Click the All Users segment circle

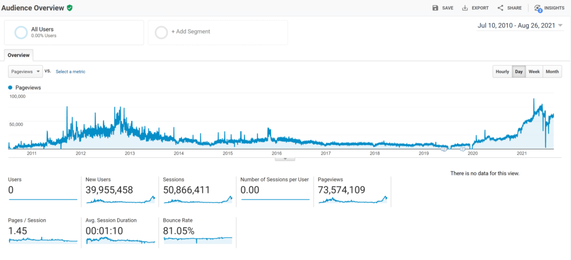21,32
